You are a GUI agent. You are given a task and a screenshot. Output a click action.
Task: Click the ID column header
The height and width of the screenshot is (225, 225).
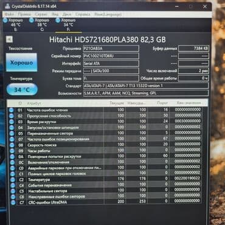pyautogui.click(x=20, y=103)
